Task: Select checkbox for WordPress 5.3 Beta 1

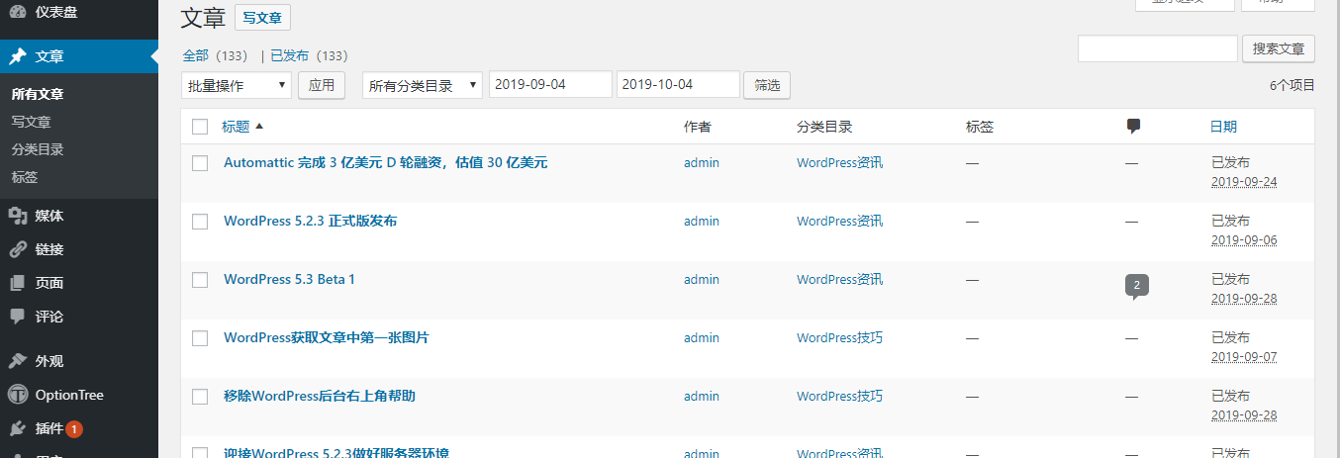Action: pos(200,280)
